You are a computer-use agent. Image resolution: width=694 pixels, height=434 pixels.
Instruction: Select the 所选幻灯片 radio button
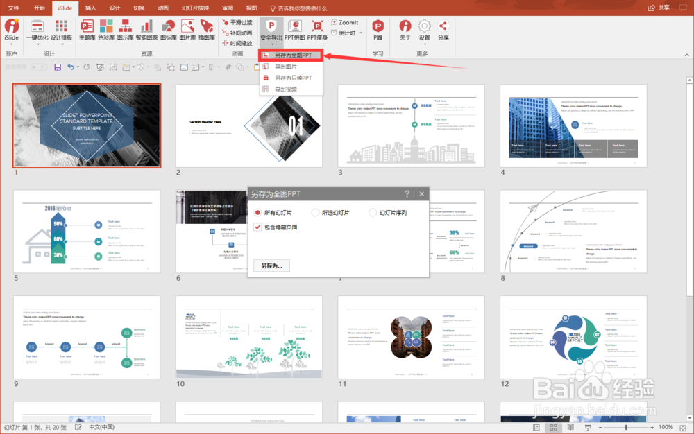coord(315,213)
